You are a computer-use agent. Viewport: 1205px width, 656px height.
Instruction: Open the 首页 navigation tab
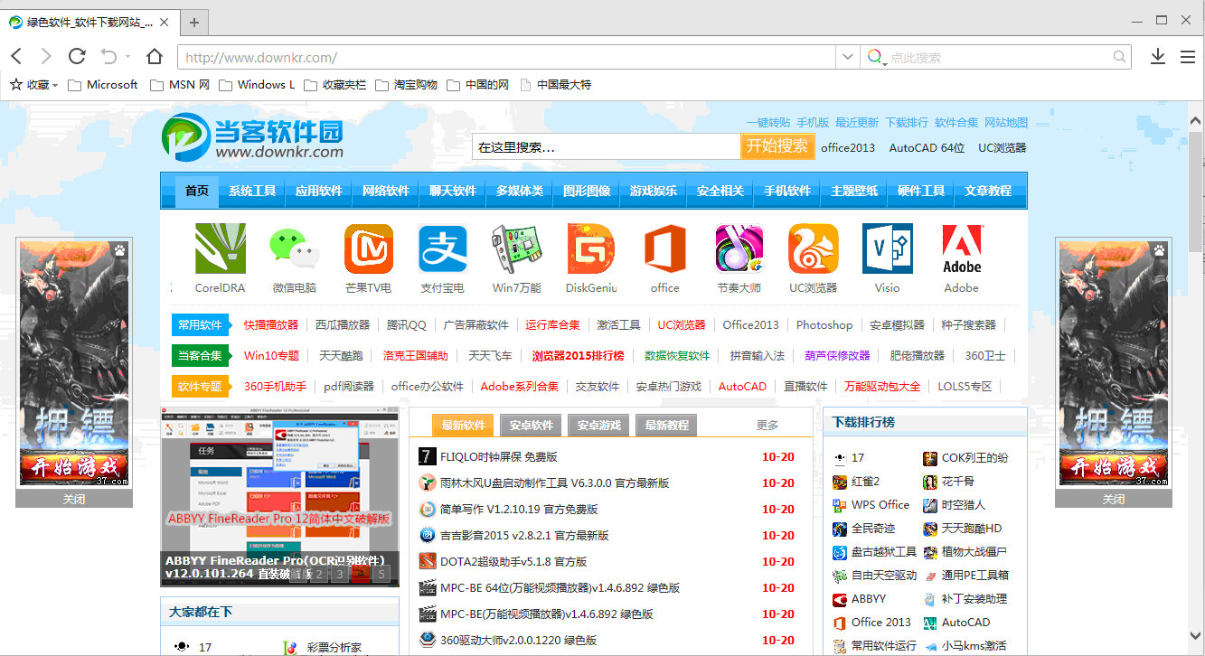tap(197, 191)
